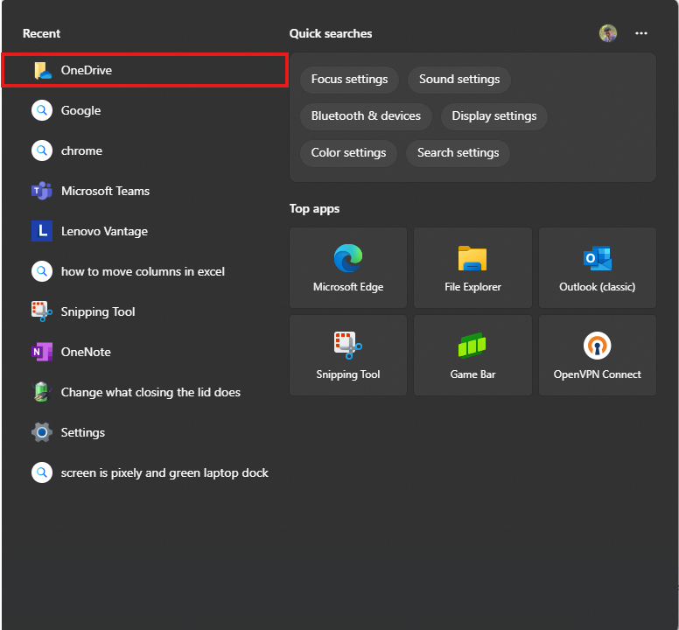Screen dimensions: 679x630
Task: Choose the Color settings chip
Action: 348,153
